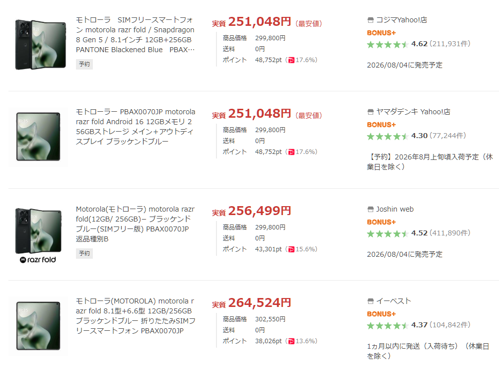Click the store icon beside イーベスト

coord(370,301)
